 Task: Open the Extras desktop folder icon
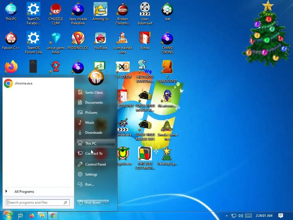tap(145, 41)
